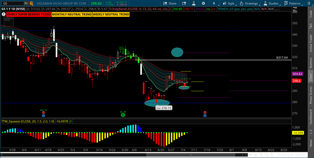Select the pan hand tool icon
The height and width of the screenshot is (158, 314).
click(x=272, y=155)
